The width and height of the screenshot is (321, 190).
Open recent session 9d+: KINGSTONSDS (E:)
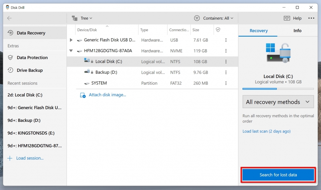pyautogui.click(x=35, y=133)
